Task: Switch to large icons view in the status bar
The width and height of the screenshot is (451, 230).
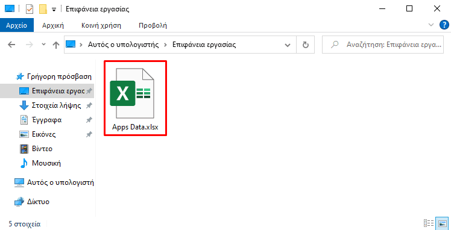Action: click(442, 223)
